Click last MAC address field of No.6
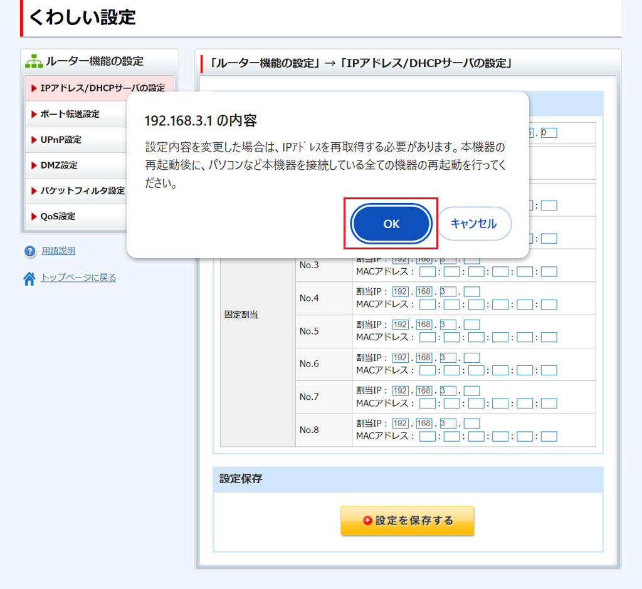Image resolution: width=642 pixels, height=589 pixels. (549, 370)
